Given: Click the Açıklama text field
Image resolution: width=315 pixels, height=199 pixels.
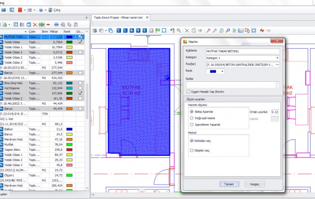Looking at the screenshot, I should 243,51.
